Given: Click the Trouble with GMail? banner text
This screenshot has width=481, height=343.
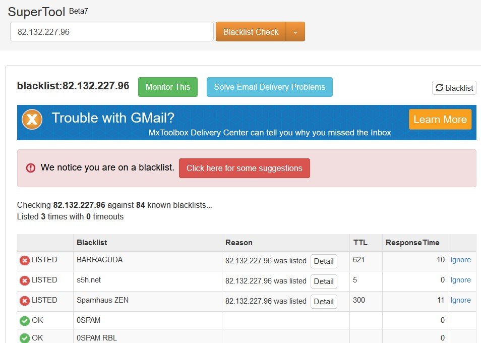Looking at the screenshot, I should click(113, 118).
